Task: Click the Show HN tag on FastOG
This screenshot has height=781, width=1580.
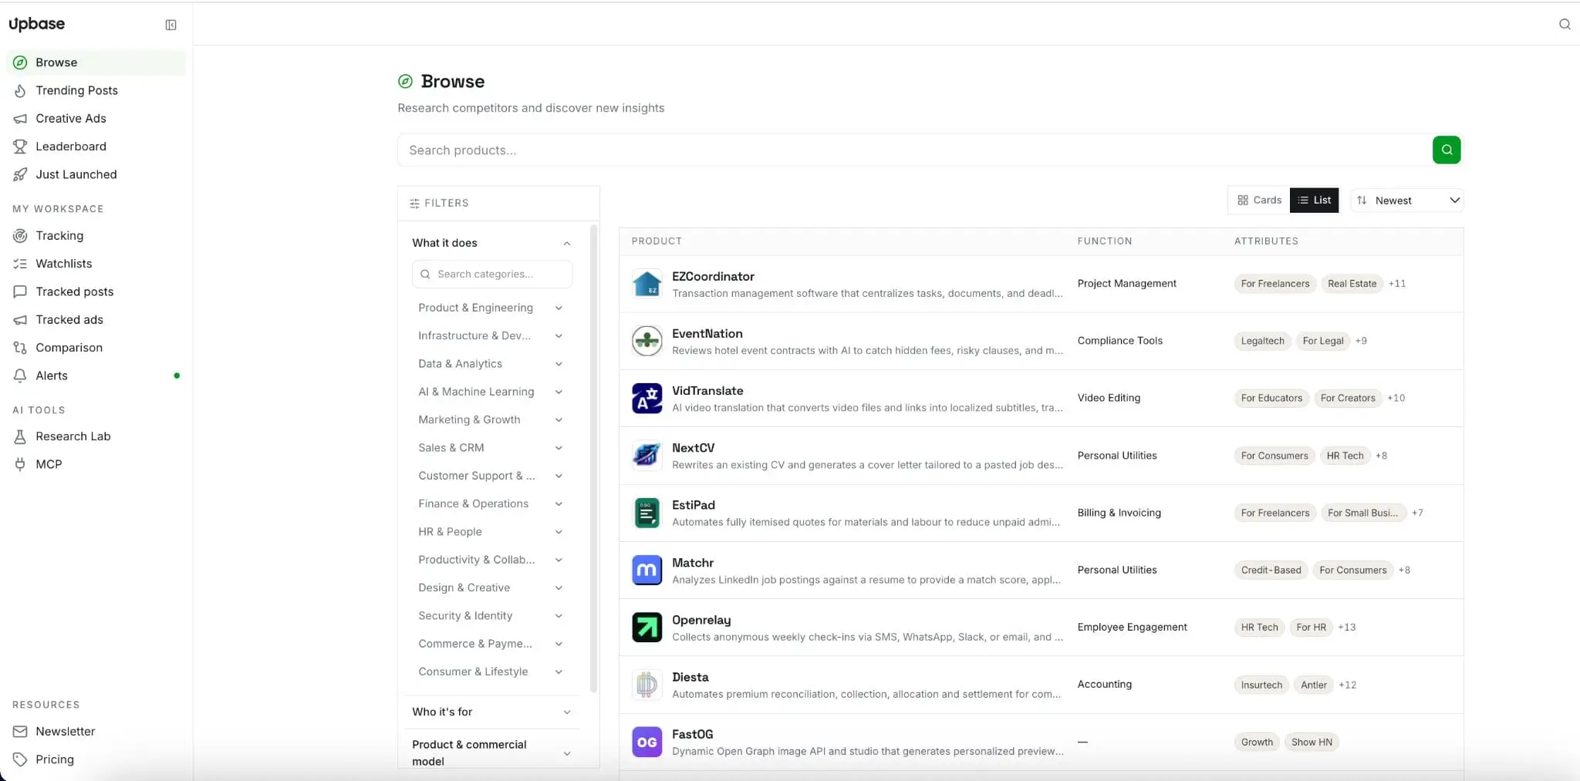Action: click(x=1312, y=742)
